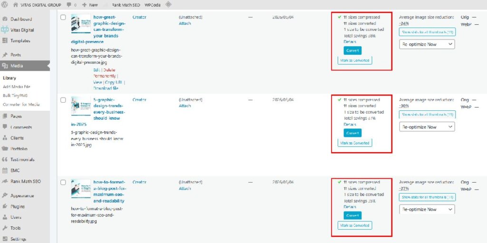The width and height of the screenshot is (487, 243).
Task: Click the Copy URL row action
Action: (114, 82)
